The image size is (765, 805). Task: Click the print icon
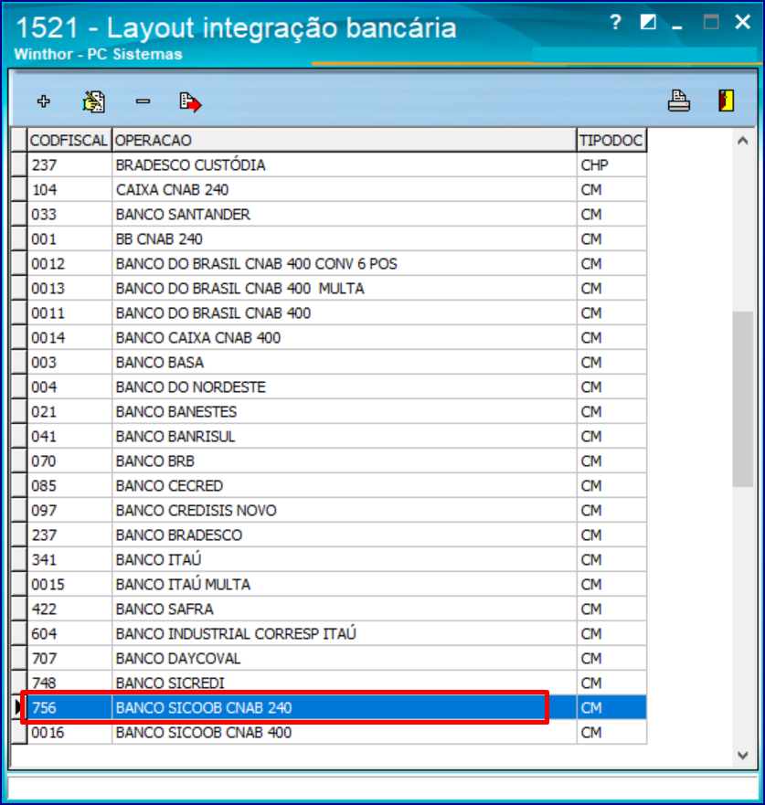click(679, 101)
